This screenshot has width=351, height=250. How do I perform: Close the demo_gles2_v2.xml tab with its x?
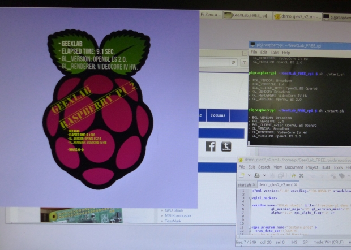pyautogui.click(x=296, y=185)
